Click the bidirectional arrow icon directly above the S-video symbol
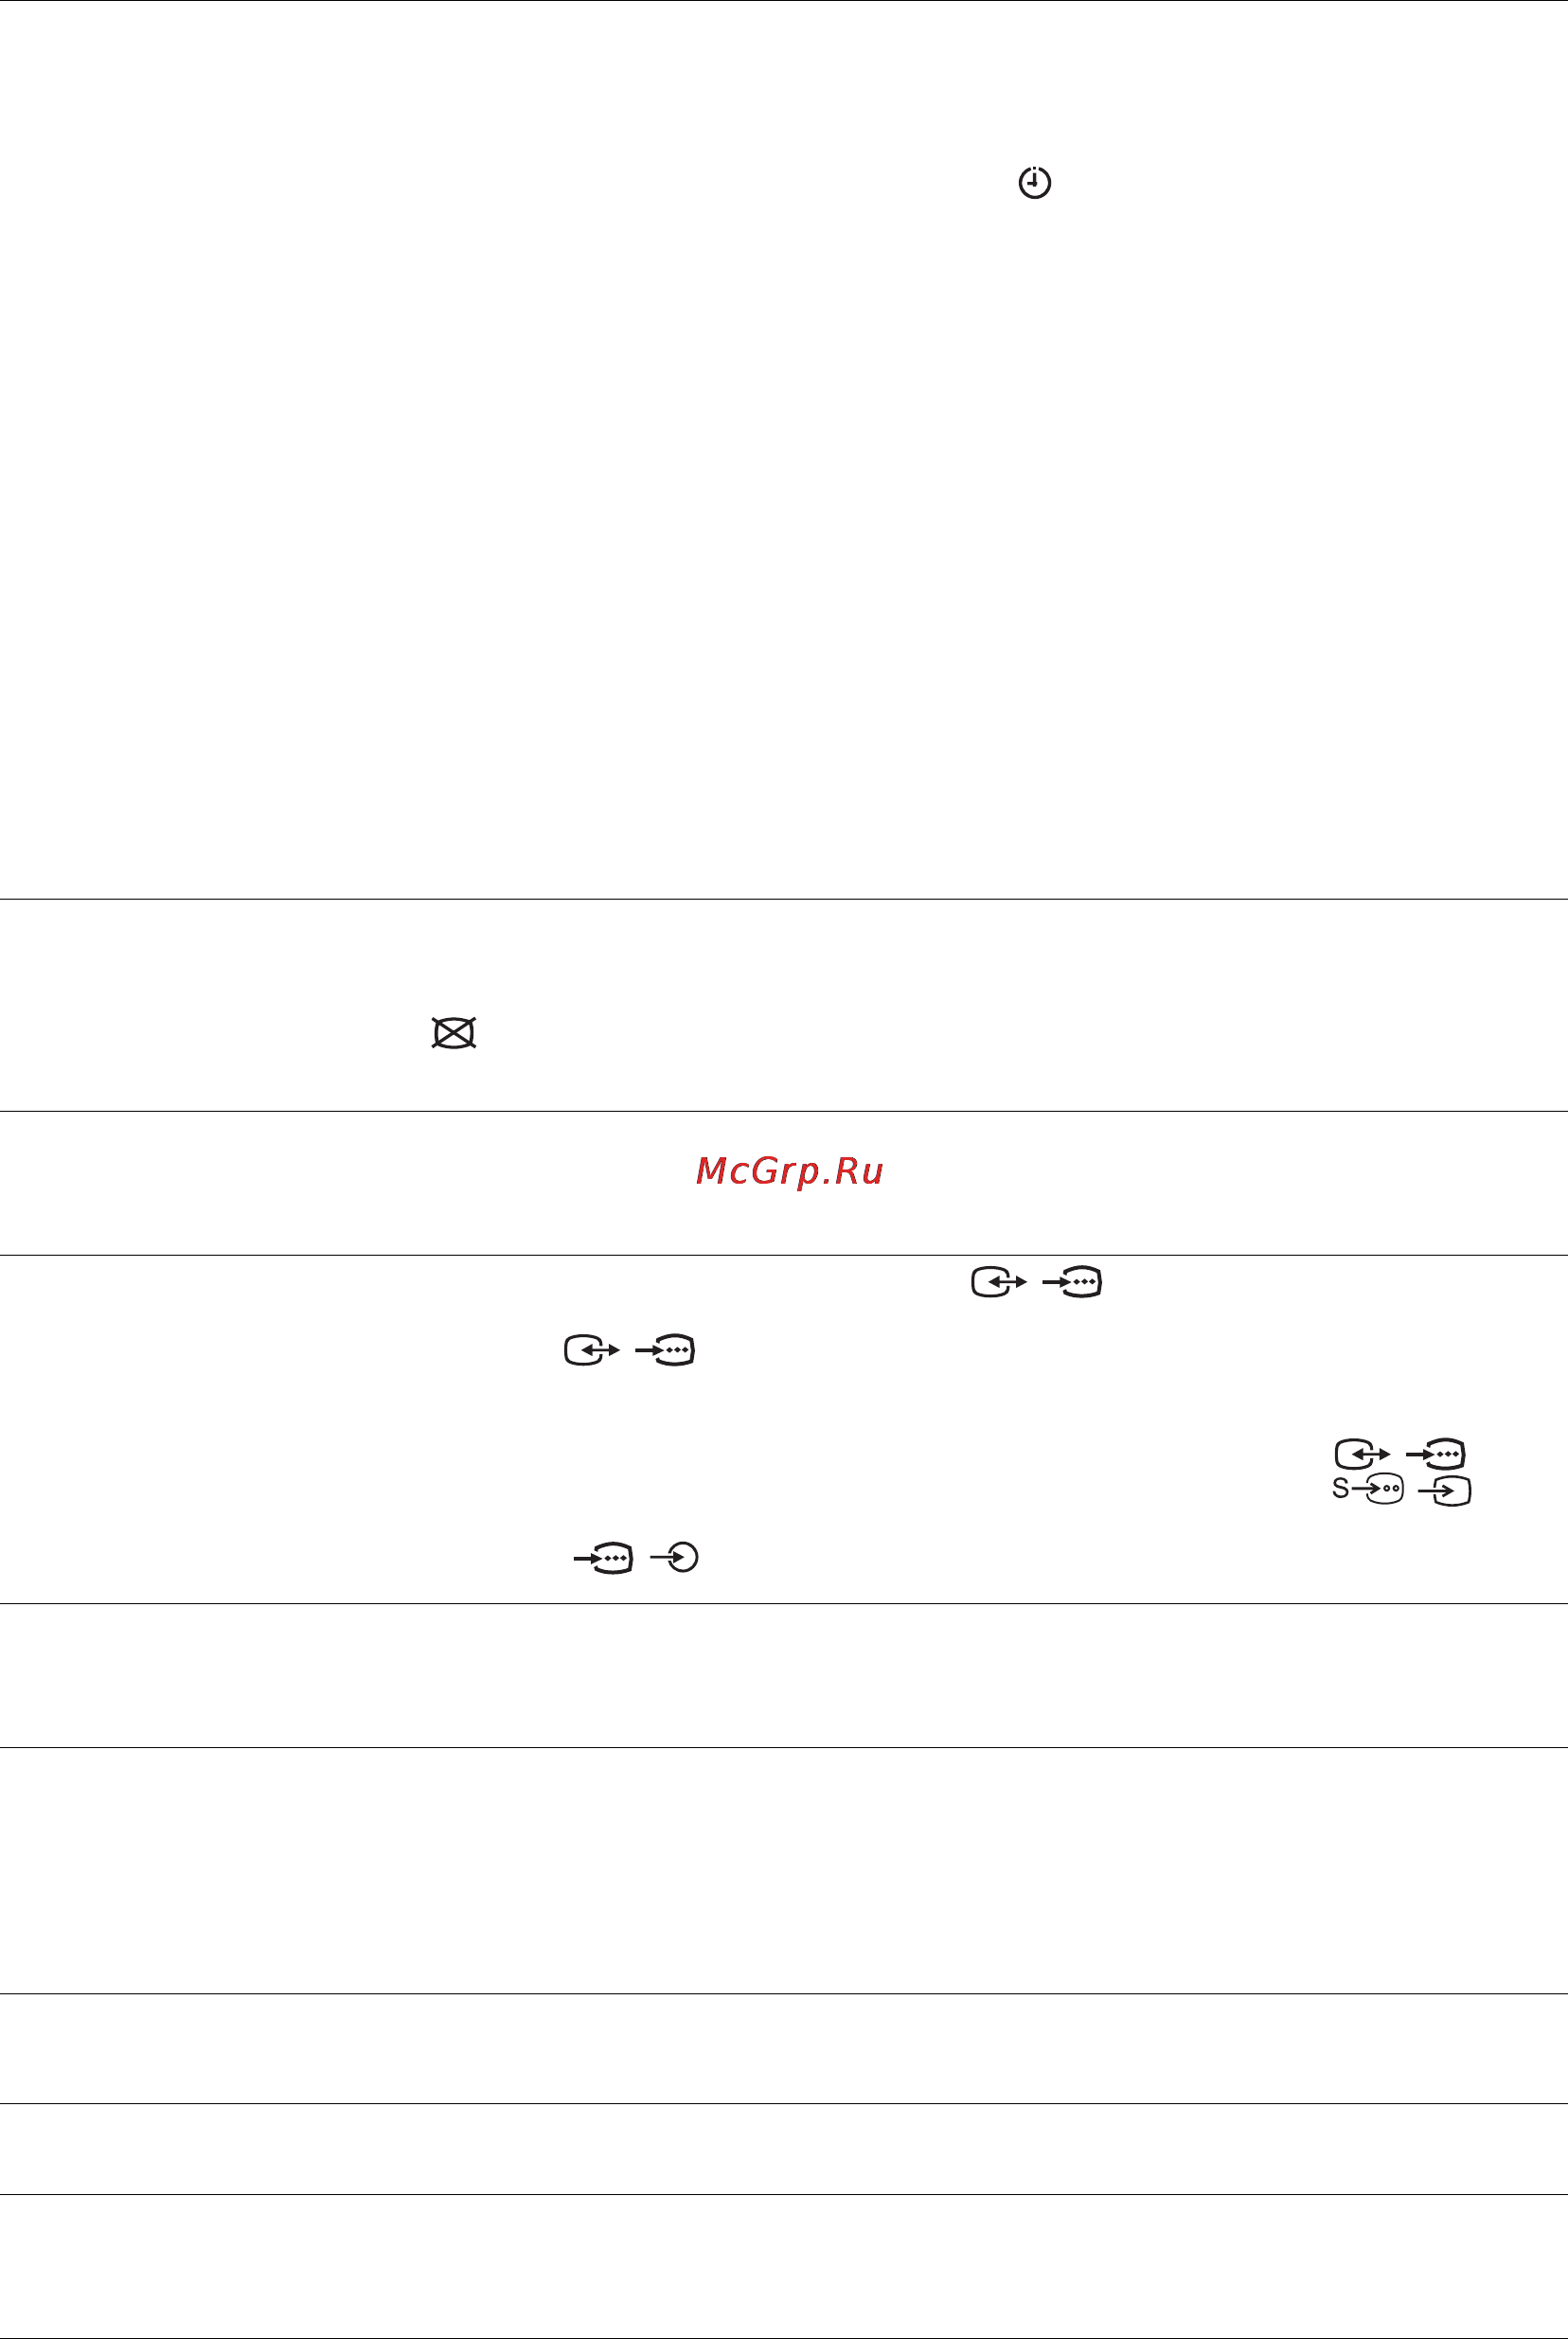 (x=1363, y=1453)
